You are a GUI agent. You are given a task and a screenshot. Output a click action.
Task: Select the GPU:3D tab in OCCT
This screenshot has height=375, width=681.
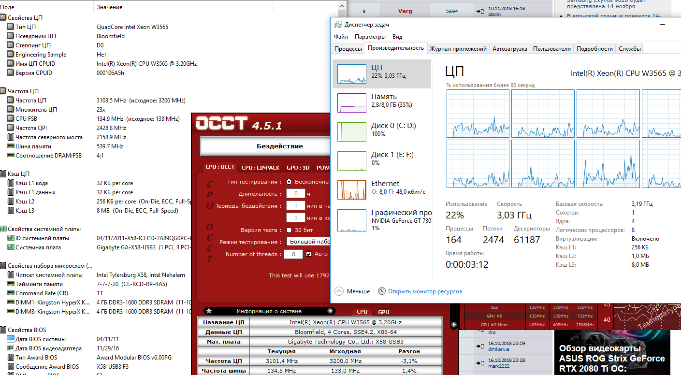coord(298,168)
